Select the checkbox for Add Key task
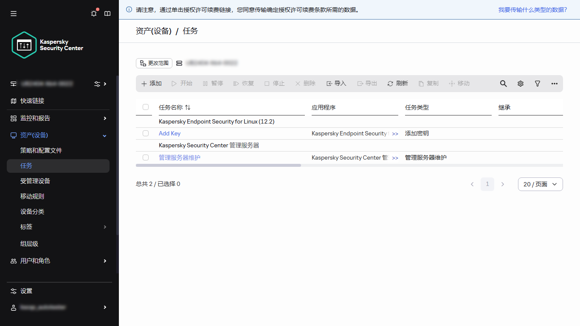 [146, 133]
